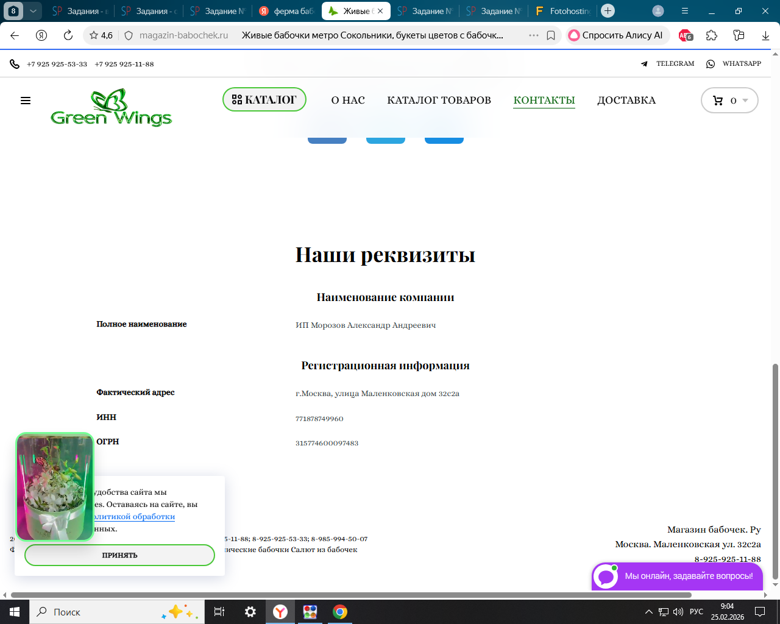
Task: Click the Green Wings butterfly logo
Action: [111, 108]
